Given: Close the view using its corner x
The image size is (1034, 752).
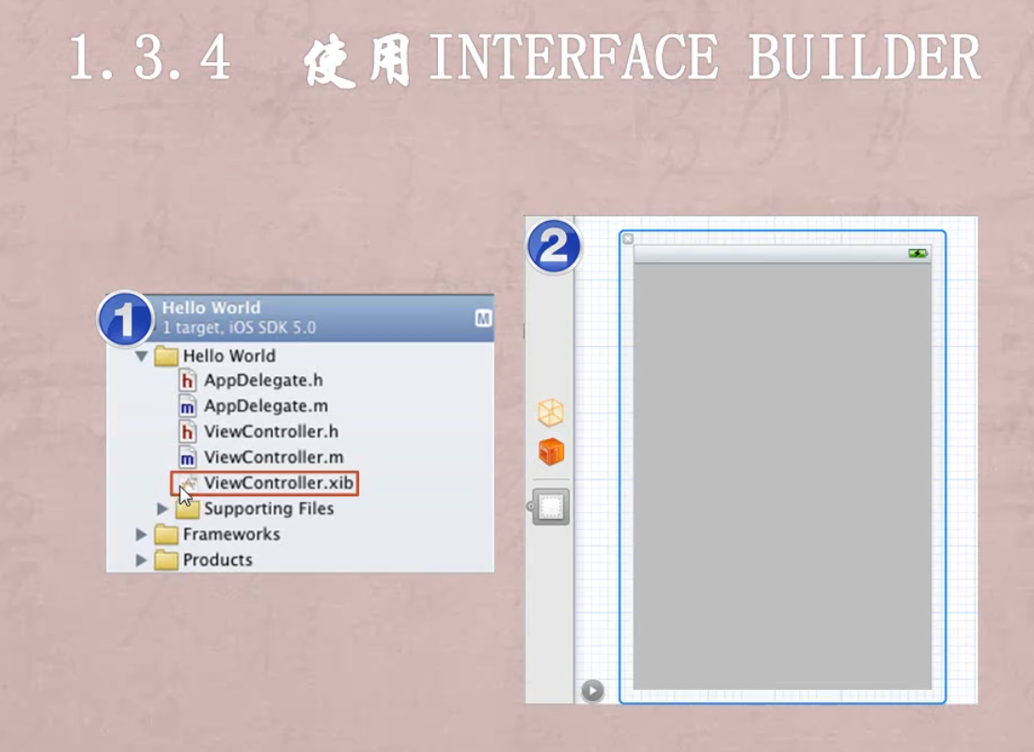Looking at the screenshot, I should [x=628, y=239].
